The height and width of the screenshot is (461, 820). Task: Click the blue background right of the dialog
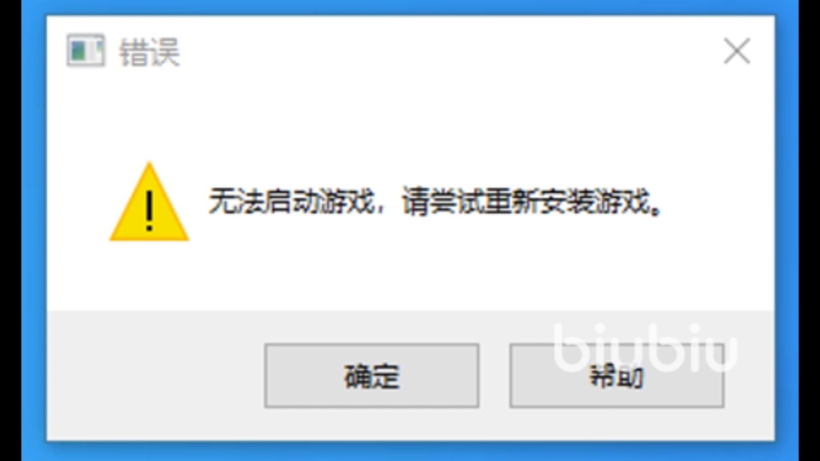pyautogui.click(x=787, y=230)
